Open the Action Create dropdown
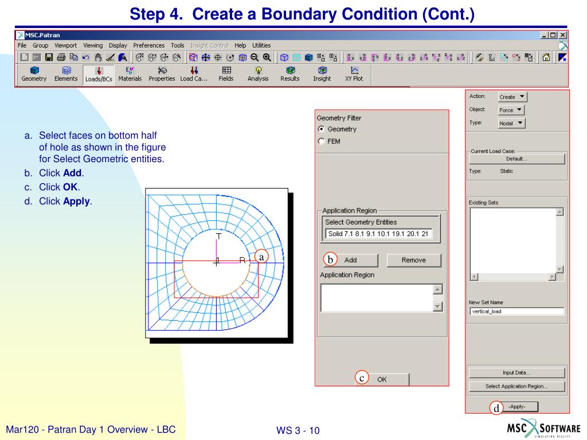This screenshot has height=440, width=587. click(x=512, y=97)
